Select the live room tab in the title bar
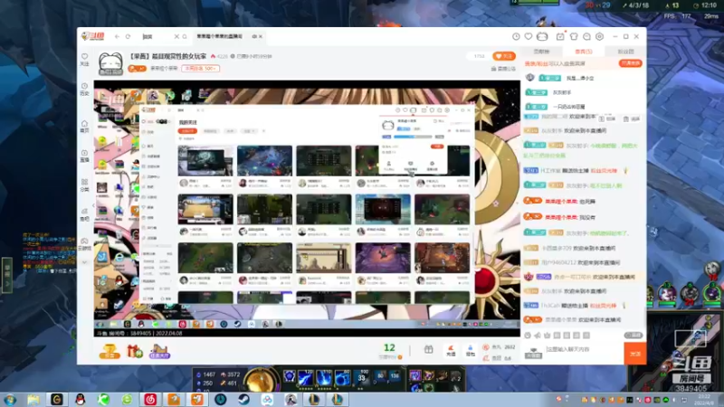Image resolution: width=724 pixels, height=407 pixels. tap(229, 36)
